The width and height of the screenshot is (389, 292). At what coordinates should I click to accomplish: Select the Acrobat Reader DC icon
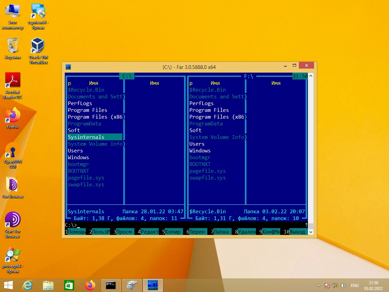coord(12,86)
